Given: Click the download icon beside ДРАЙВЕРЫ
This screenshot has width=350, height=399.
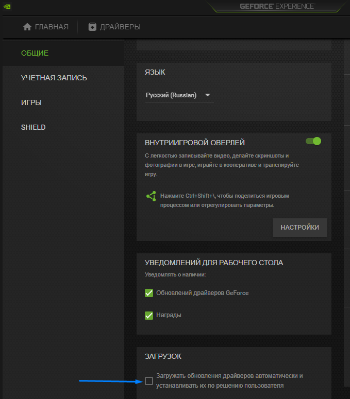Looking at the screenshot, I should (92, 27).
